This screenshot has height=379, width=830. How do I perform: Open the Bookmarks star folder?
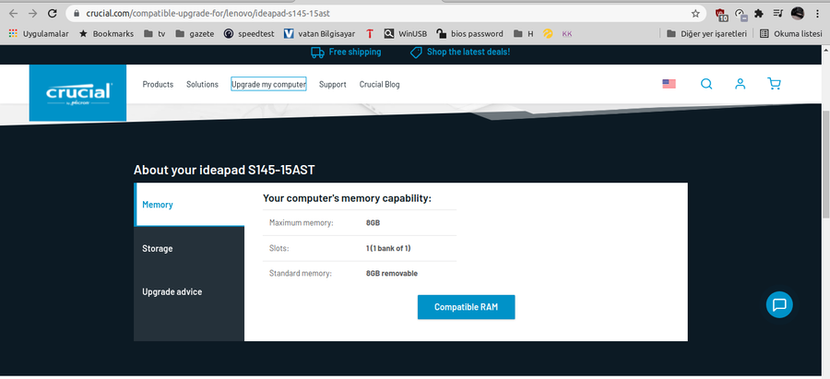[x=106, y=34]
